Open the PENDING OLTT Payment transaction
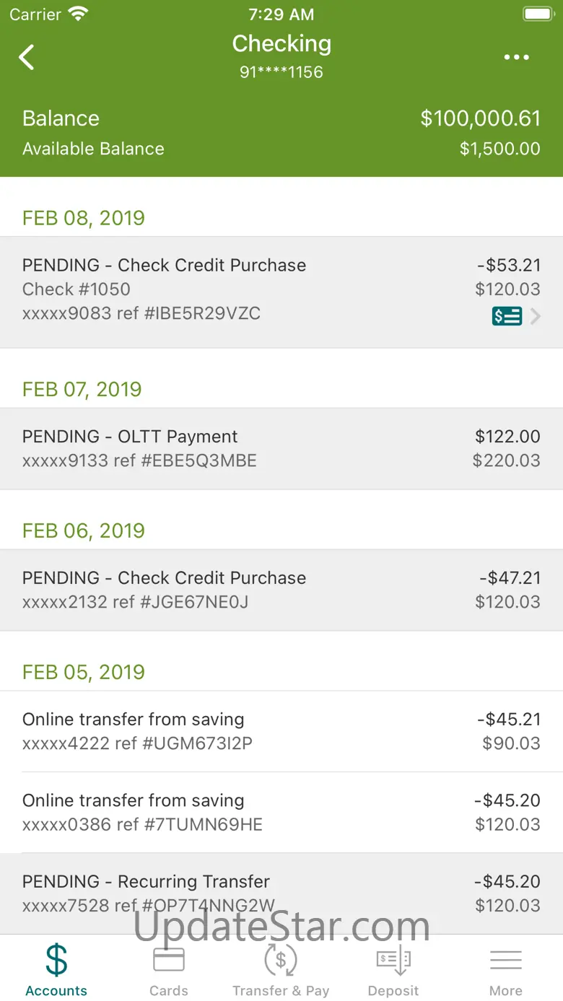Viewport: 563px width, 1001px height. click(281, 448)
